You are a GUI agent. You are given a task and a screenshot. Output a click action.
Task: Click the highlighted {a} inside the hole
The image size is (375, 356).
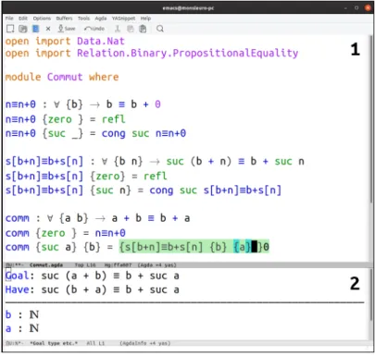coord(242,247)
